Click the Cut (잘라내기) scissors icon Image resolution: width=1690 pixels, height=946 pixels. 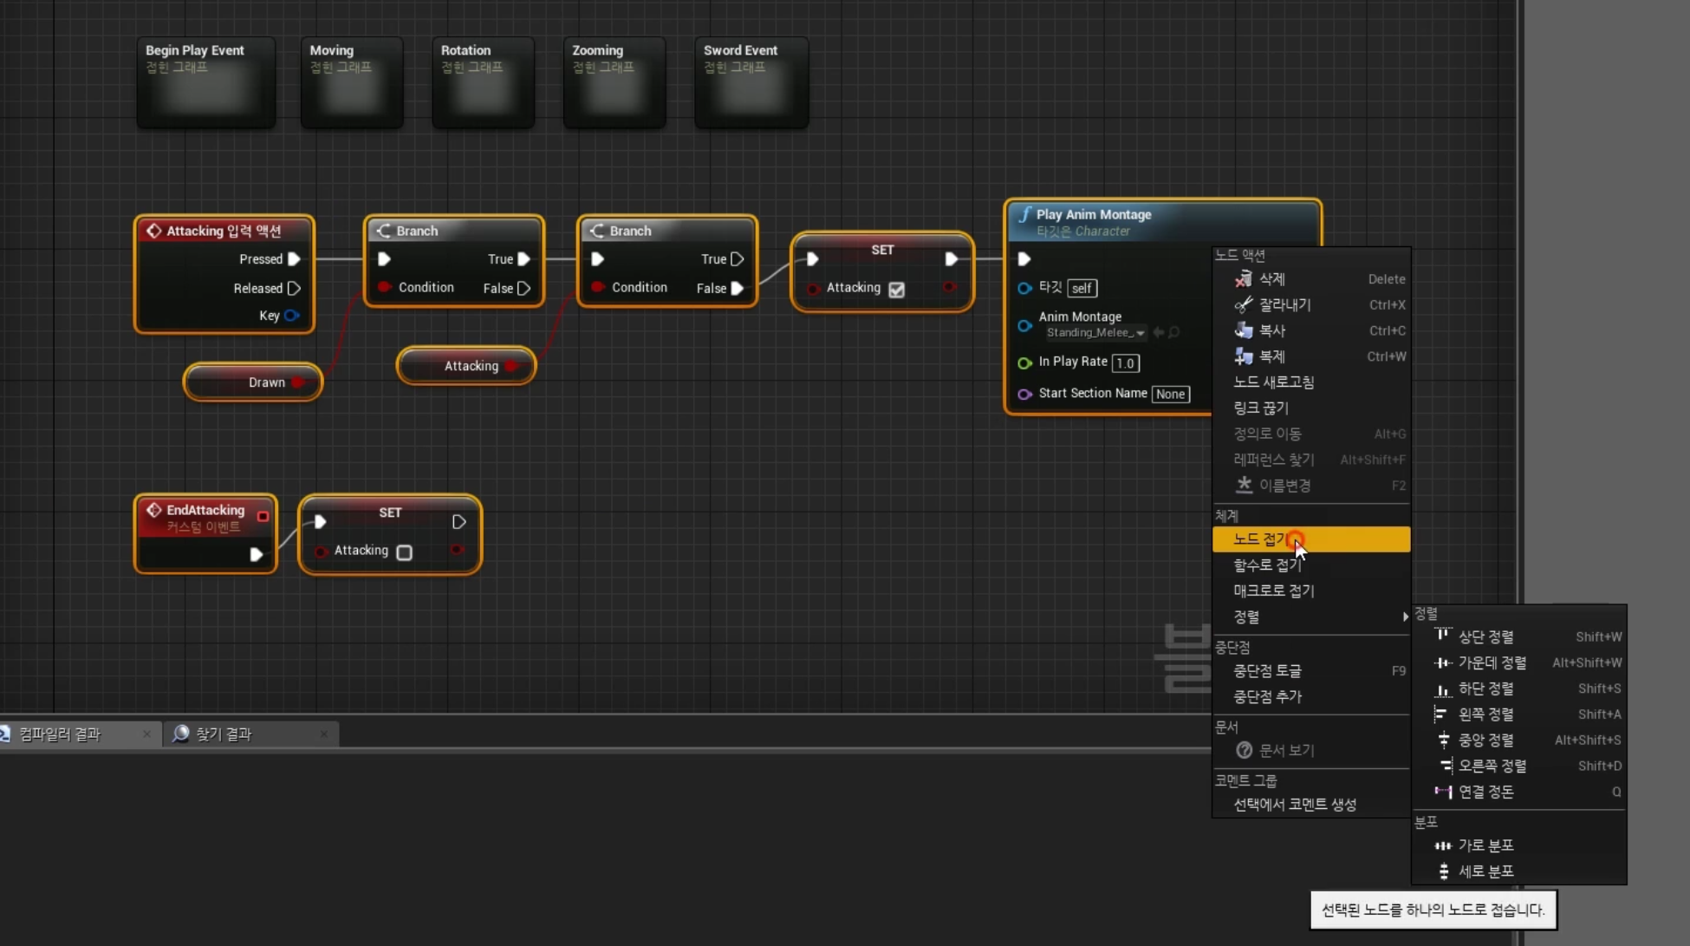pyautogui.click(x=1244, y=305)
